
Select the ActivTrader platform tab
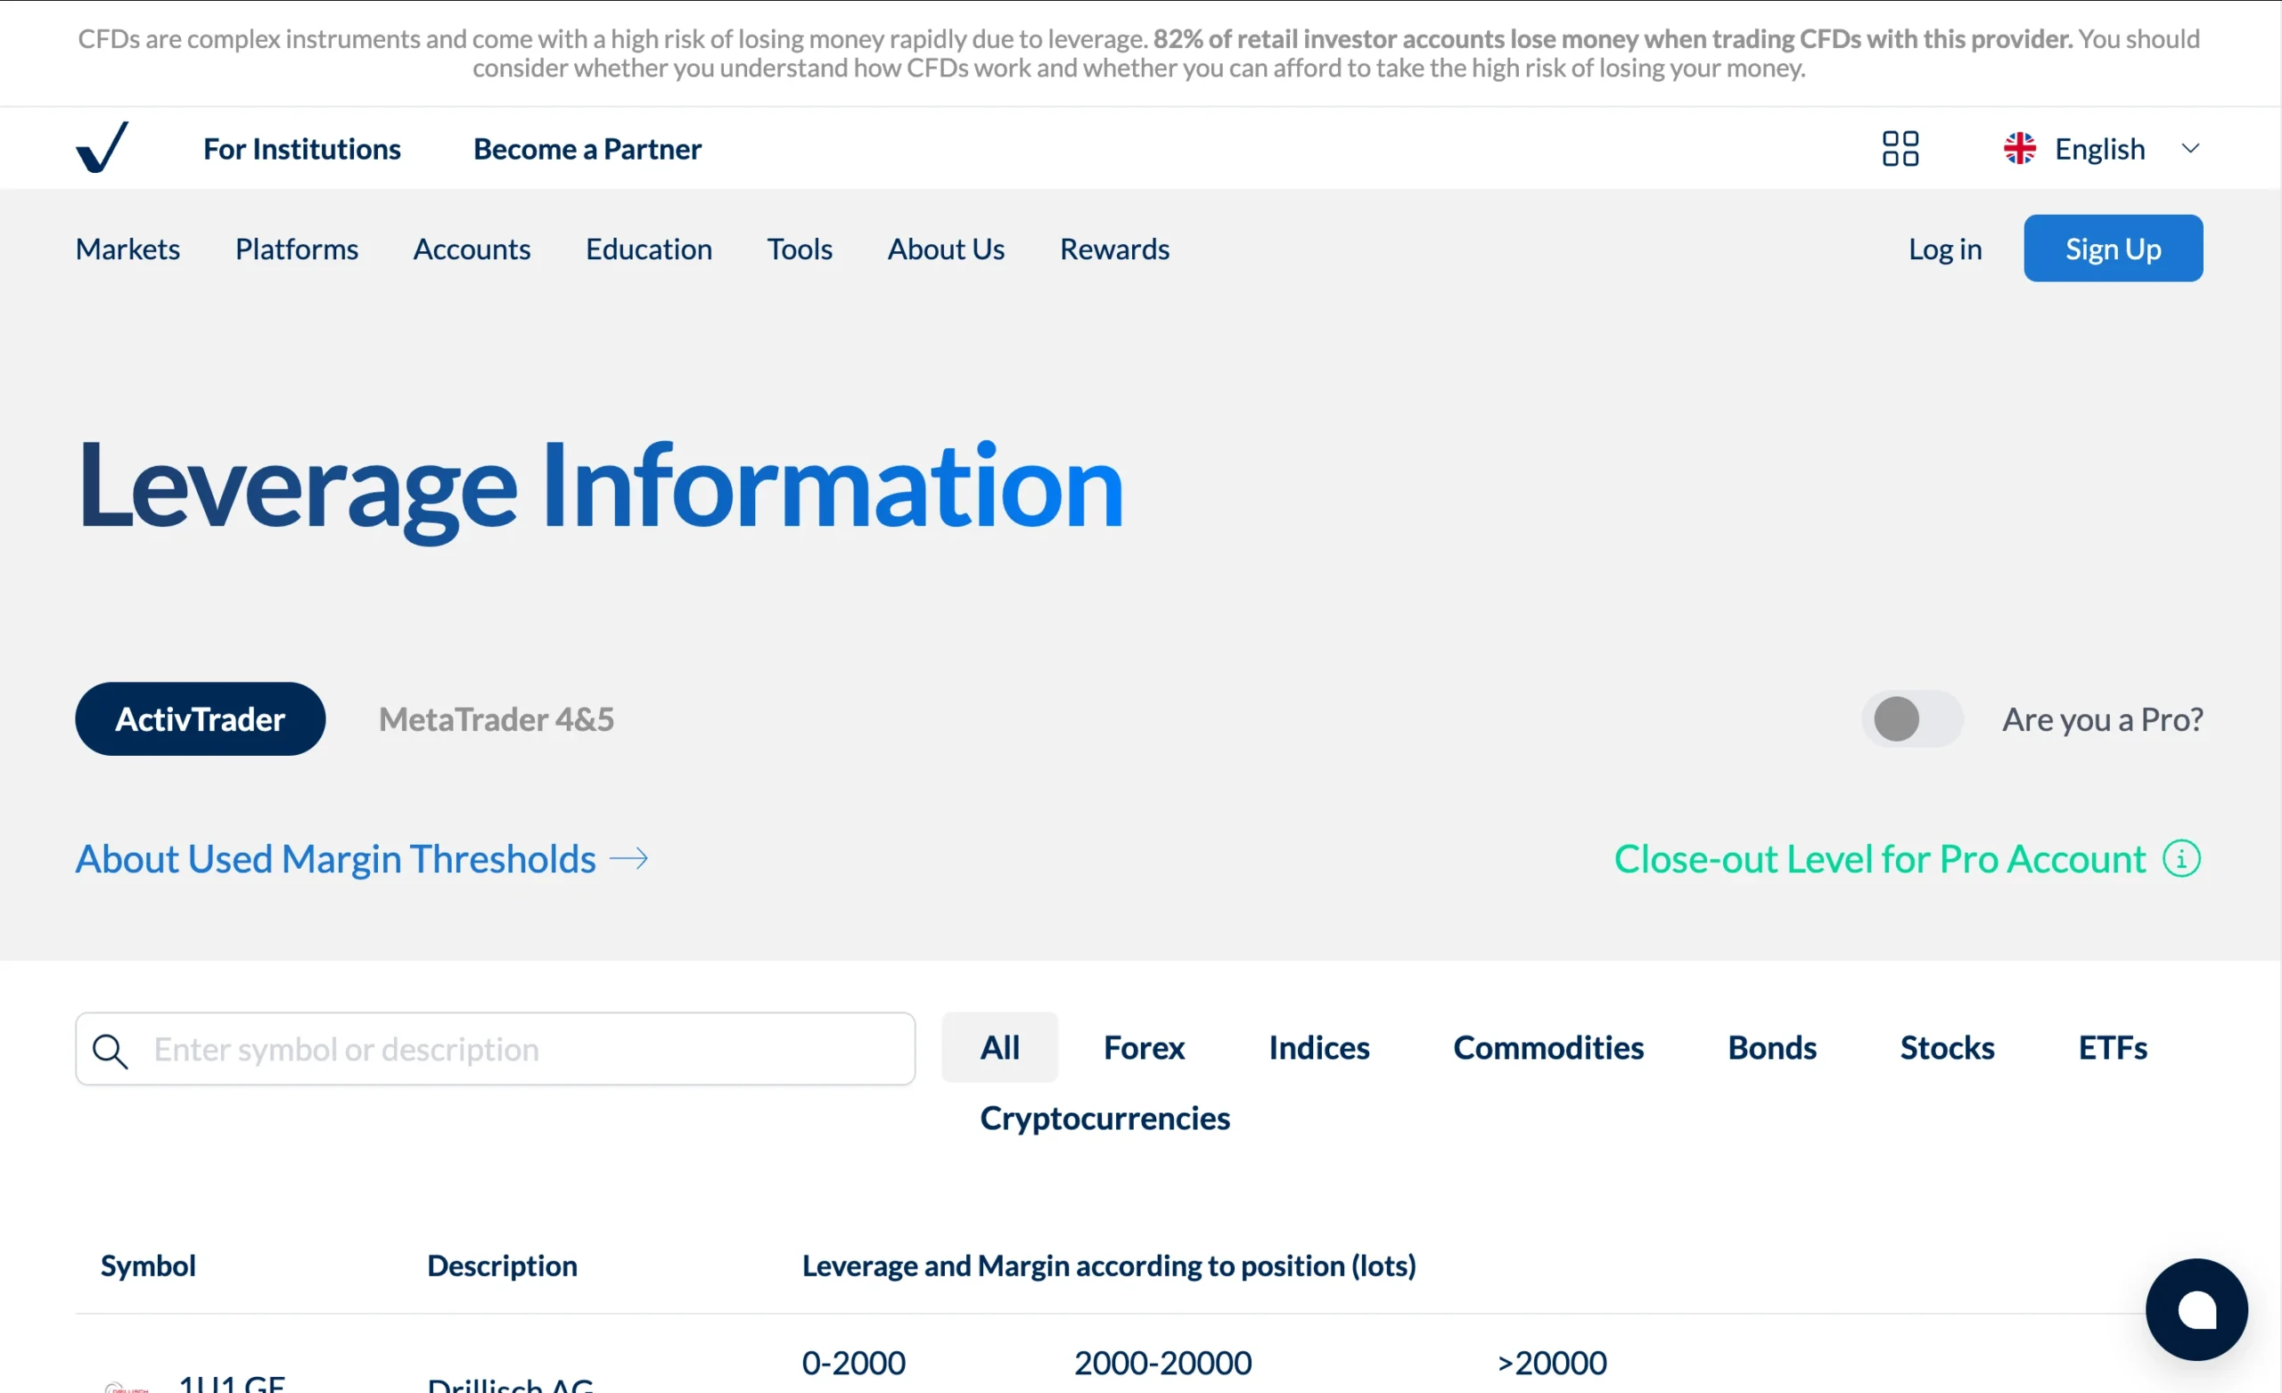(x=200, y=718)
